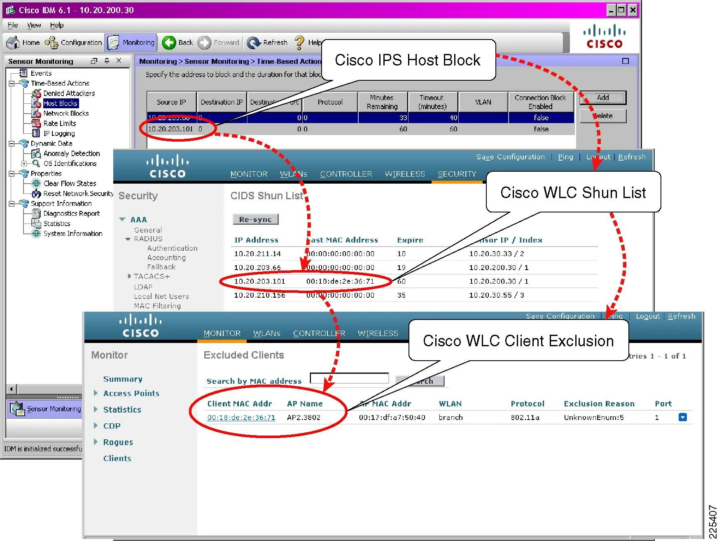Click the Source IP column header
Image resolution: width=719 pixels, height=541 pixels.
coord(171,102)
